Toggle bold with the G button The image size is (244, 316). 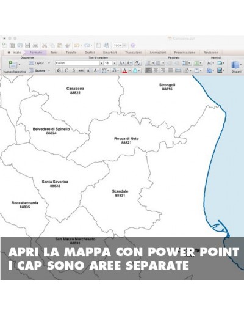(59, 70)
